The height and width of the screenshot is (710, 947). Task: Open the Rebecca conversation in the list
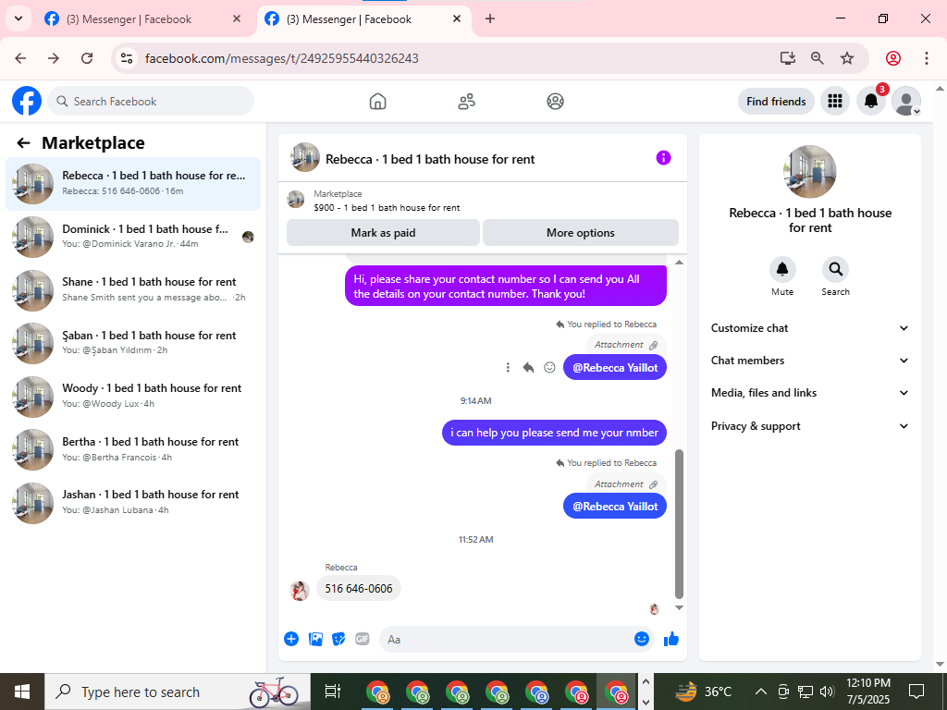click(133, 184)
